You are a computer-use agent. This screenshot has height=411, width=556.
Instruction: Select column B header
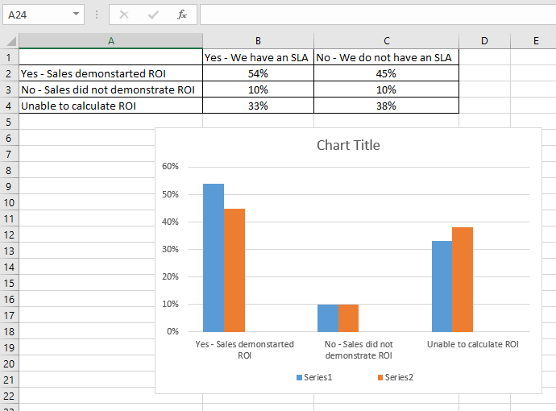coord(258,41)
